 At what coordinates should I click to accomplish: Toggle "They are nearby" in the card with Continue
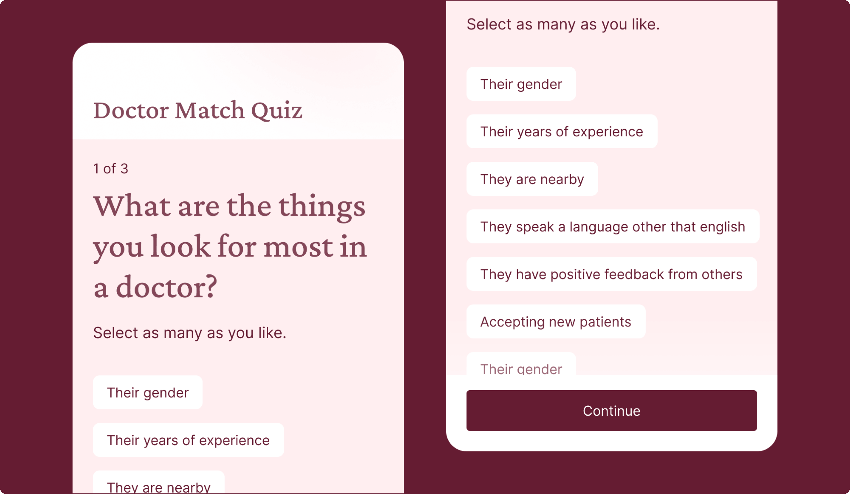[532, 179]
